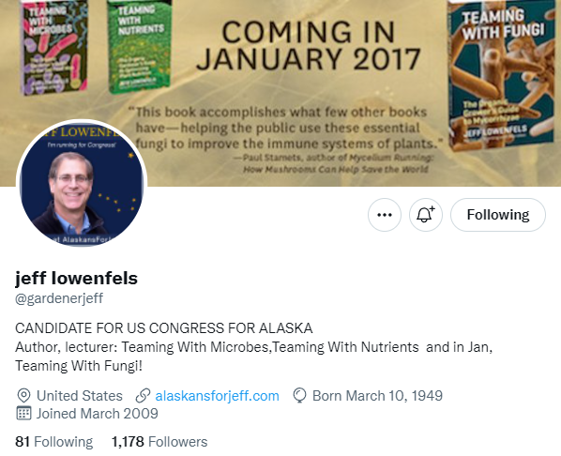561x456 pixels.
Task: Click the Teaming With Nutrients book cover
Action: [x=140, y=46]
